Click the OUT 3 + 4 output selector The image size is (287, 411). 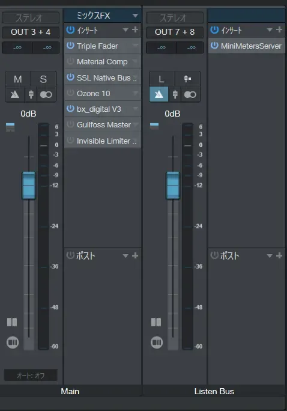point(31,32)
